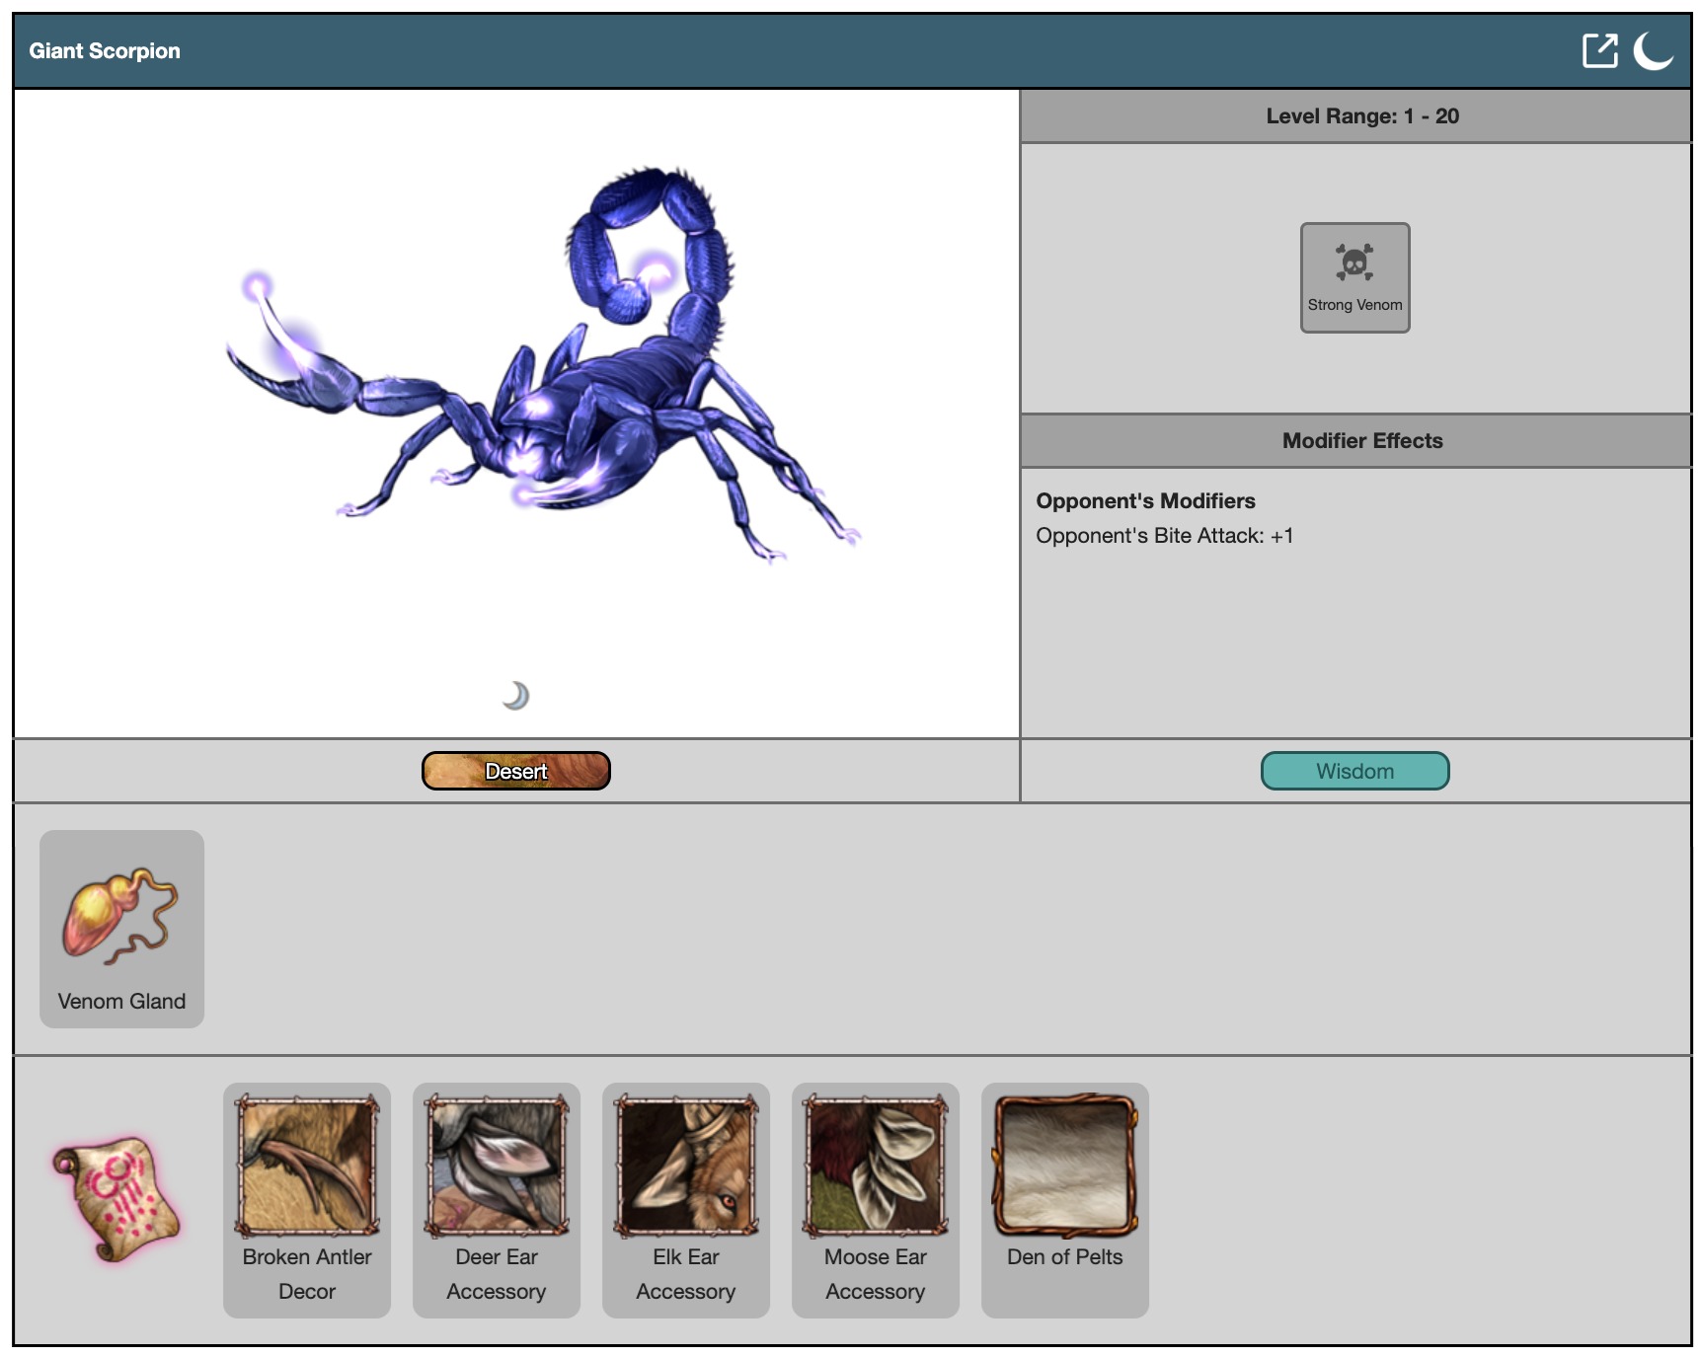Click the Wisdom stat button
Image resolution: width=1702 pixels, height=1357 pixels.
click(1354, 771)
